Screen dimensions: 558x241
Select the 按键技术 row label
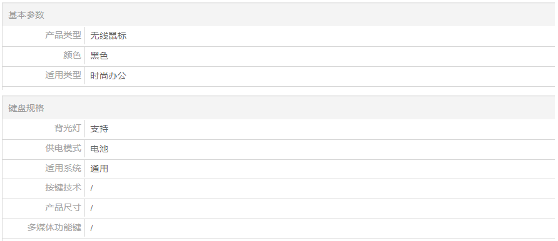63,187
